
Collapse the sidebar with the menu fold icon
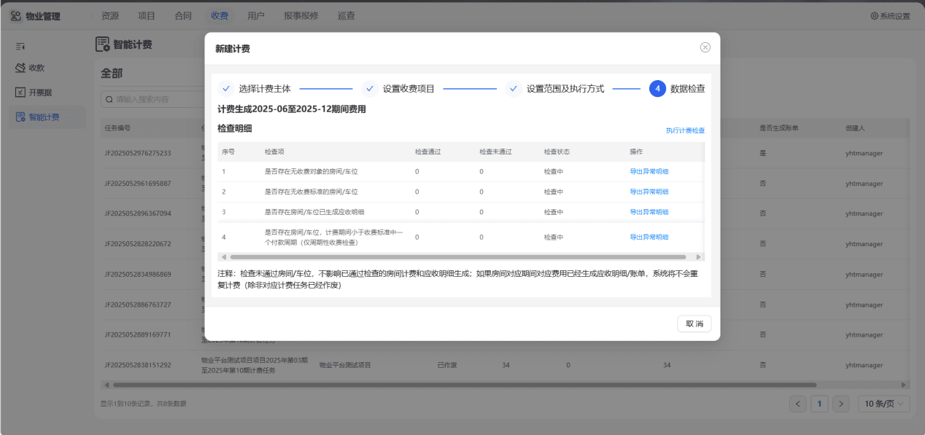tap(20, 47)
